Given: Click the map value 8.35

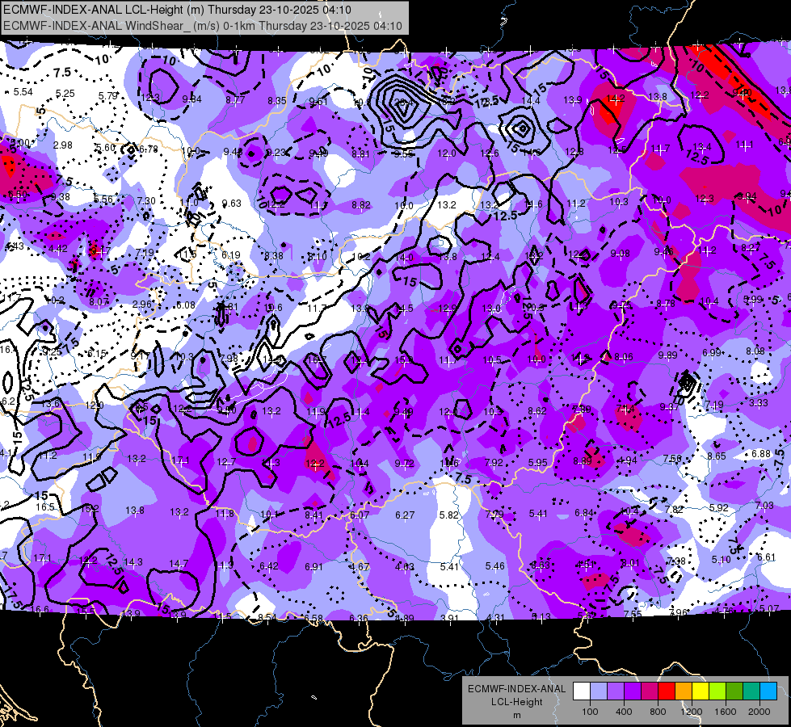Looking at the screenshot, I should click(x=277, y=101).
